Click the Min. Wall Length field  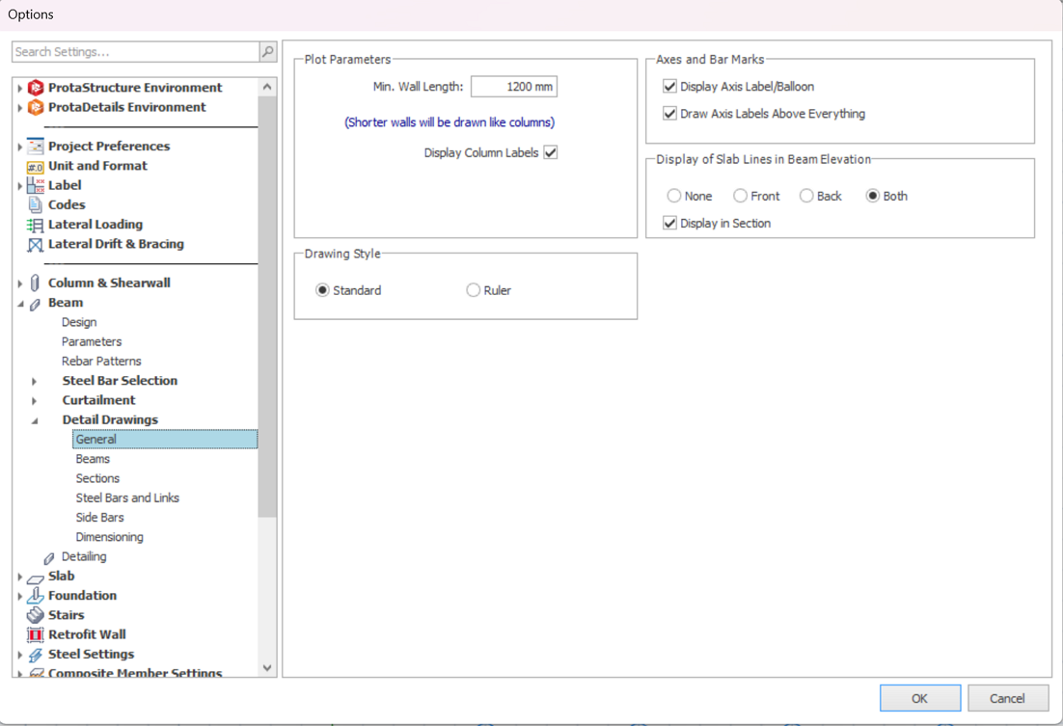514,87
